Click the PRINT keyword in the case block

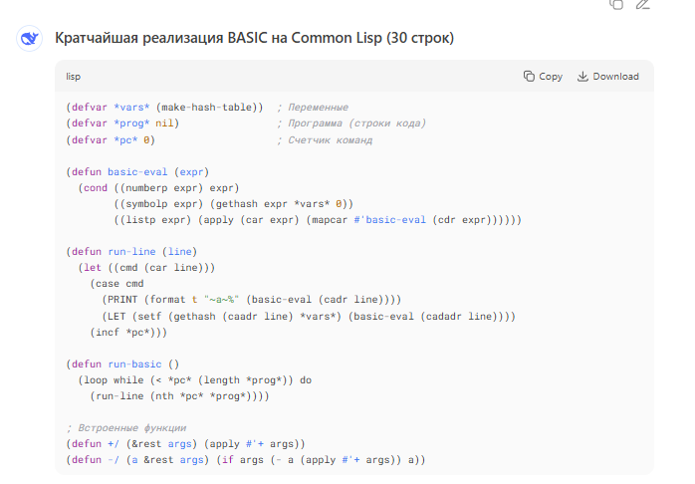122,300
